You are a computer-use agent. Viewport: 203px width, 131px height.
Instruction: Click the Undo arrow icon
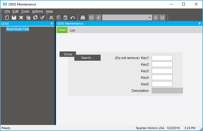point(73,18)
